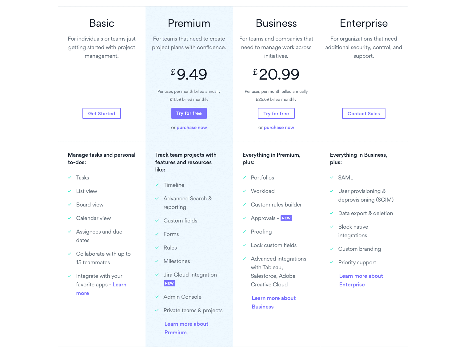Follow the Learn more about Premium link

point(186,328)
